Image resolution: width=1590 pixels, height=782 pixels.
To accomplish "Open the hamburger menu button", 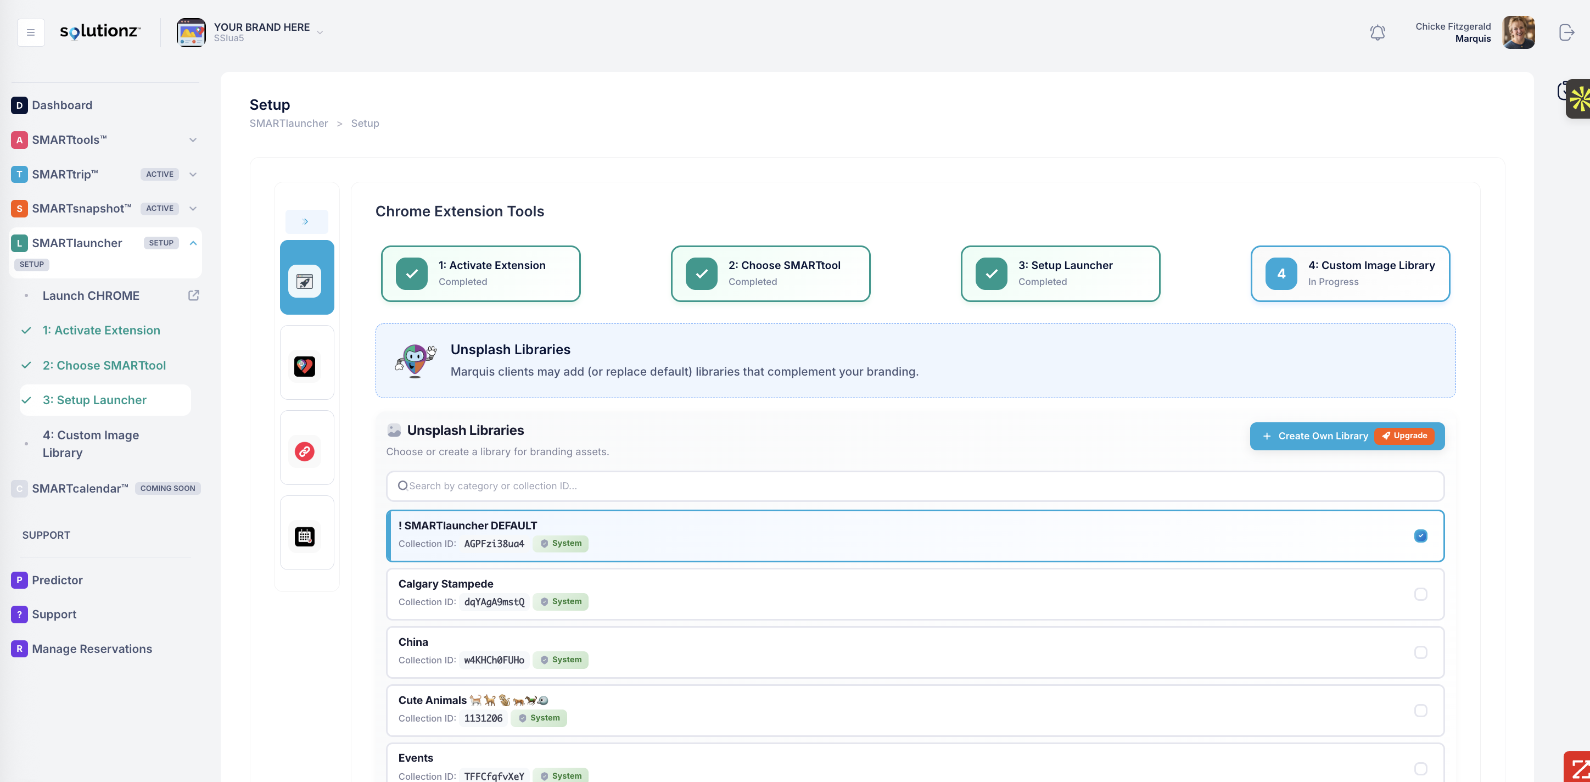I will coord(30,32).
